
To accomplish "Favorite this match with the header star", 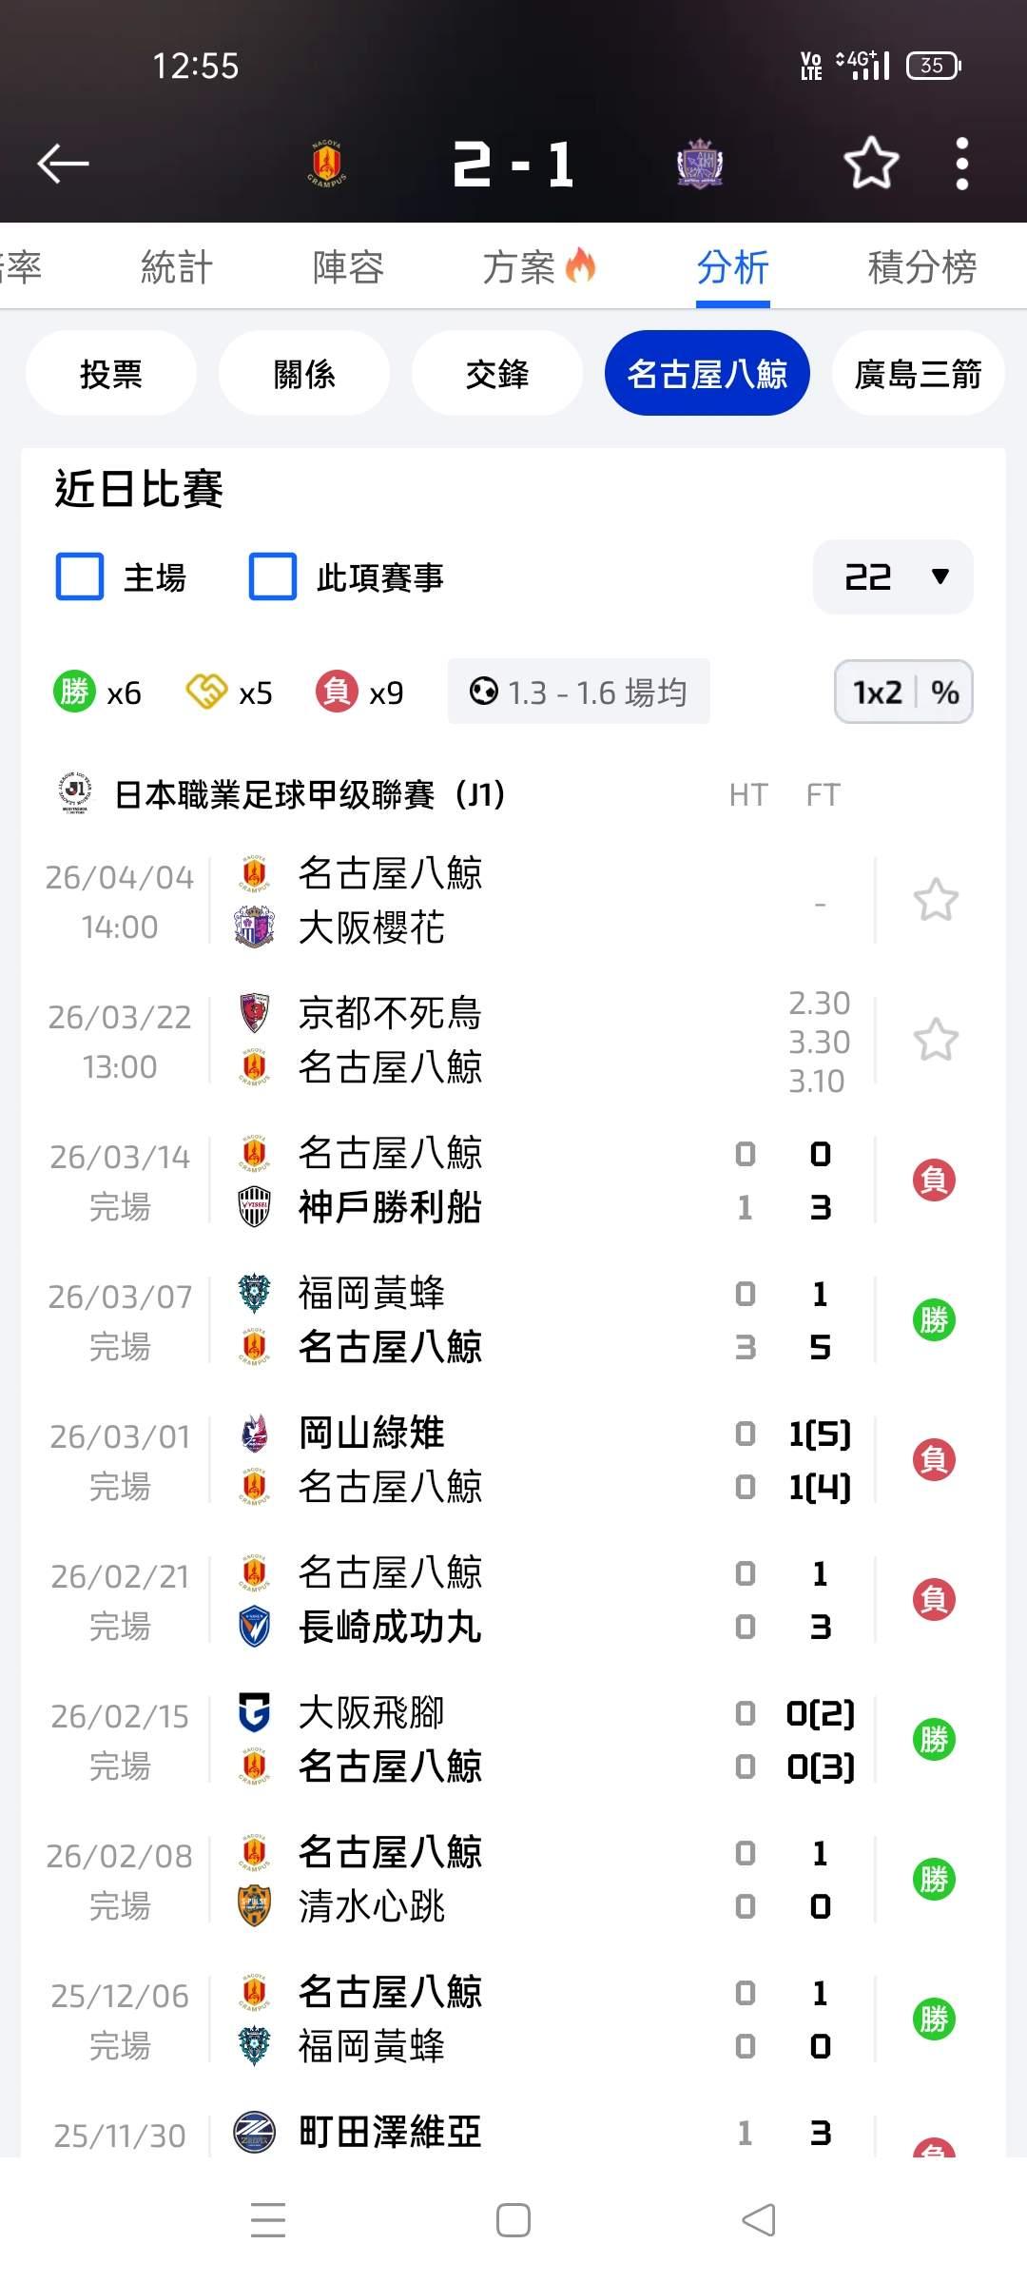I will tap(871, 164).
